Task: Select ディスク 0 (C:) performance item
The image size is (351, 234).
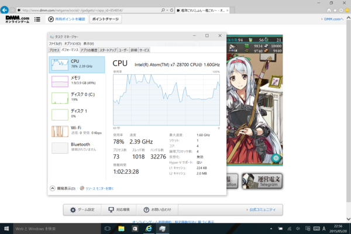Action: 77,98
